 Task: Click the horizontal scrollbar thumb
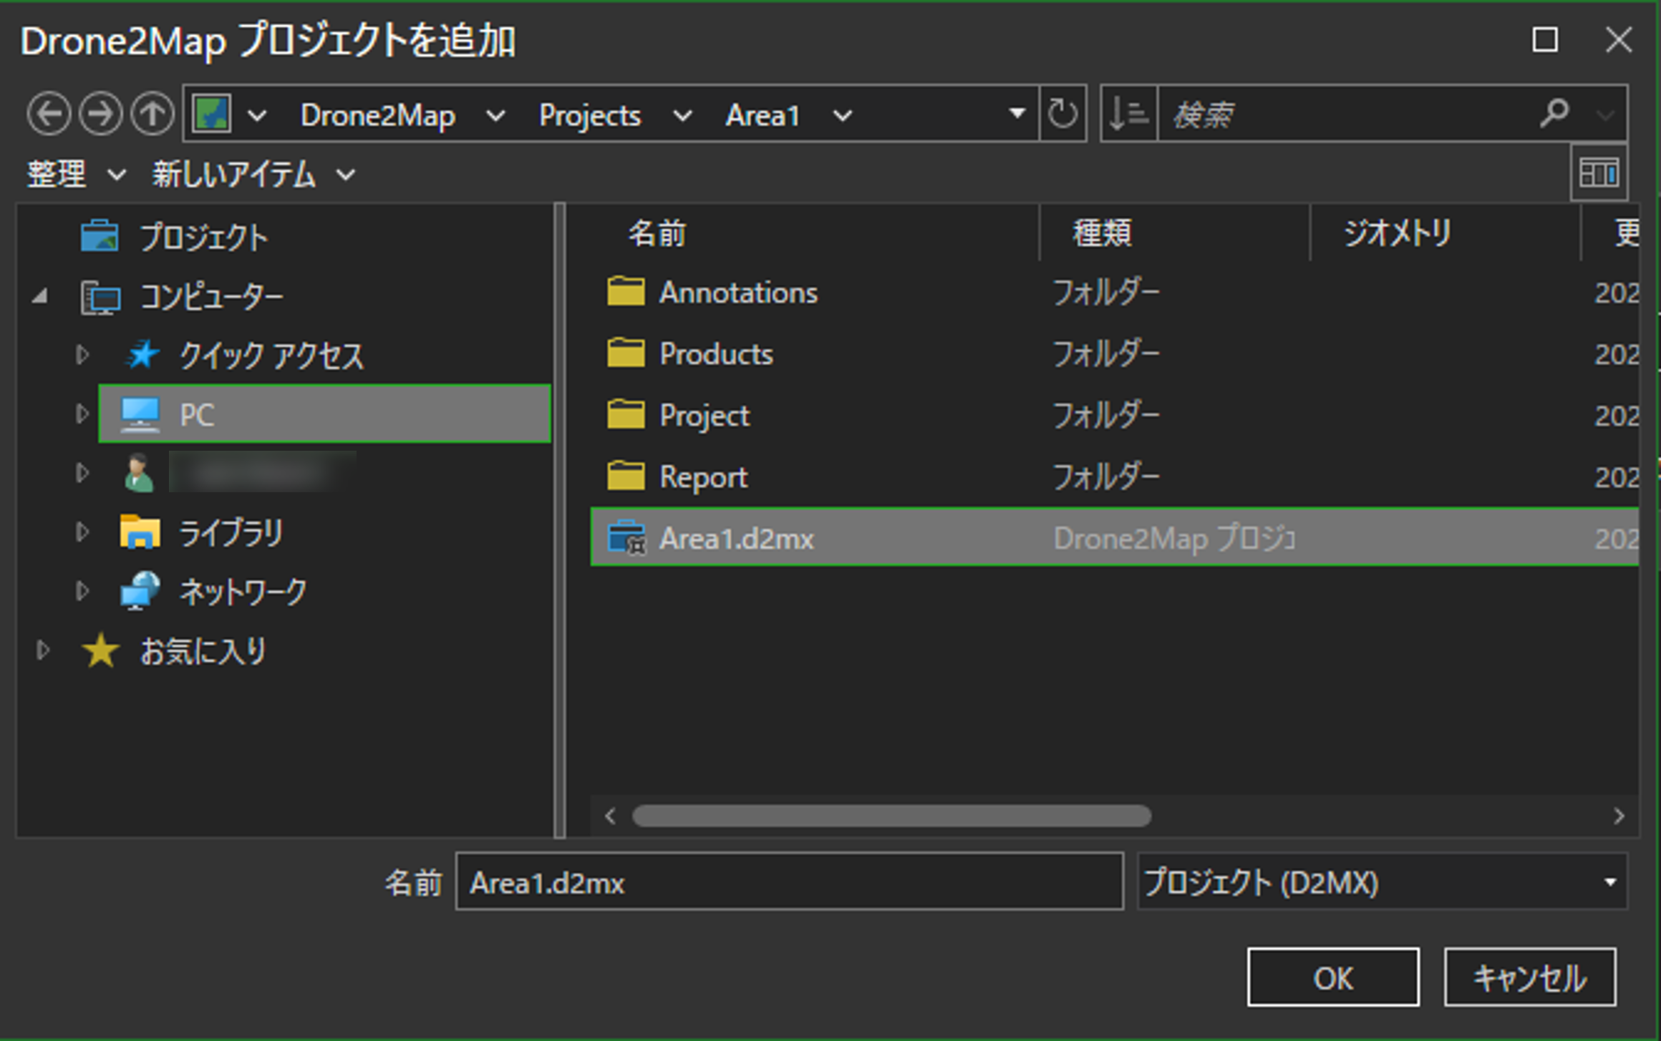891,816
